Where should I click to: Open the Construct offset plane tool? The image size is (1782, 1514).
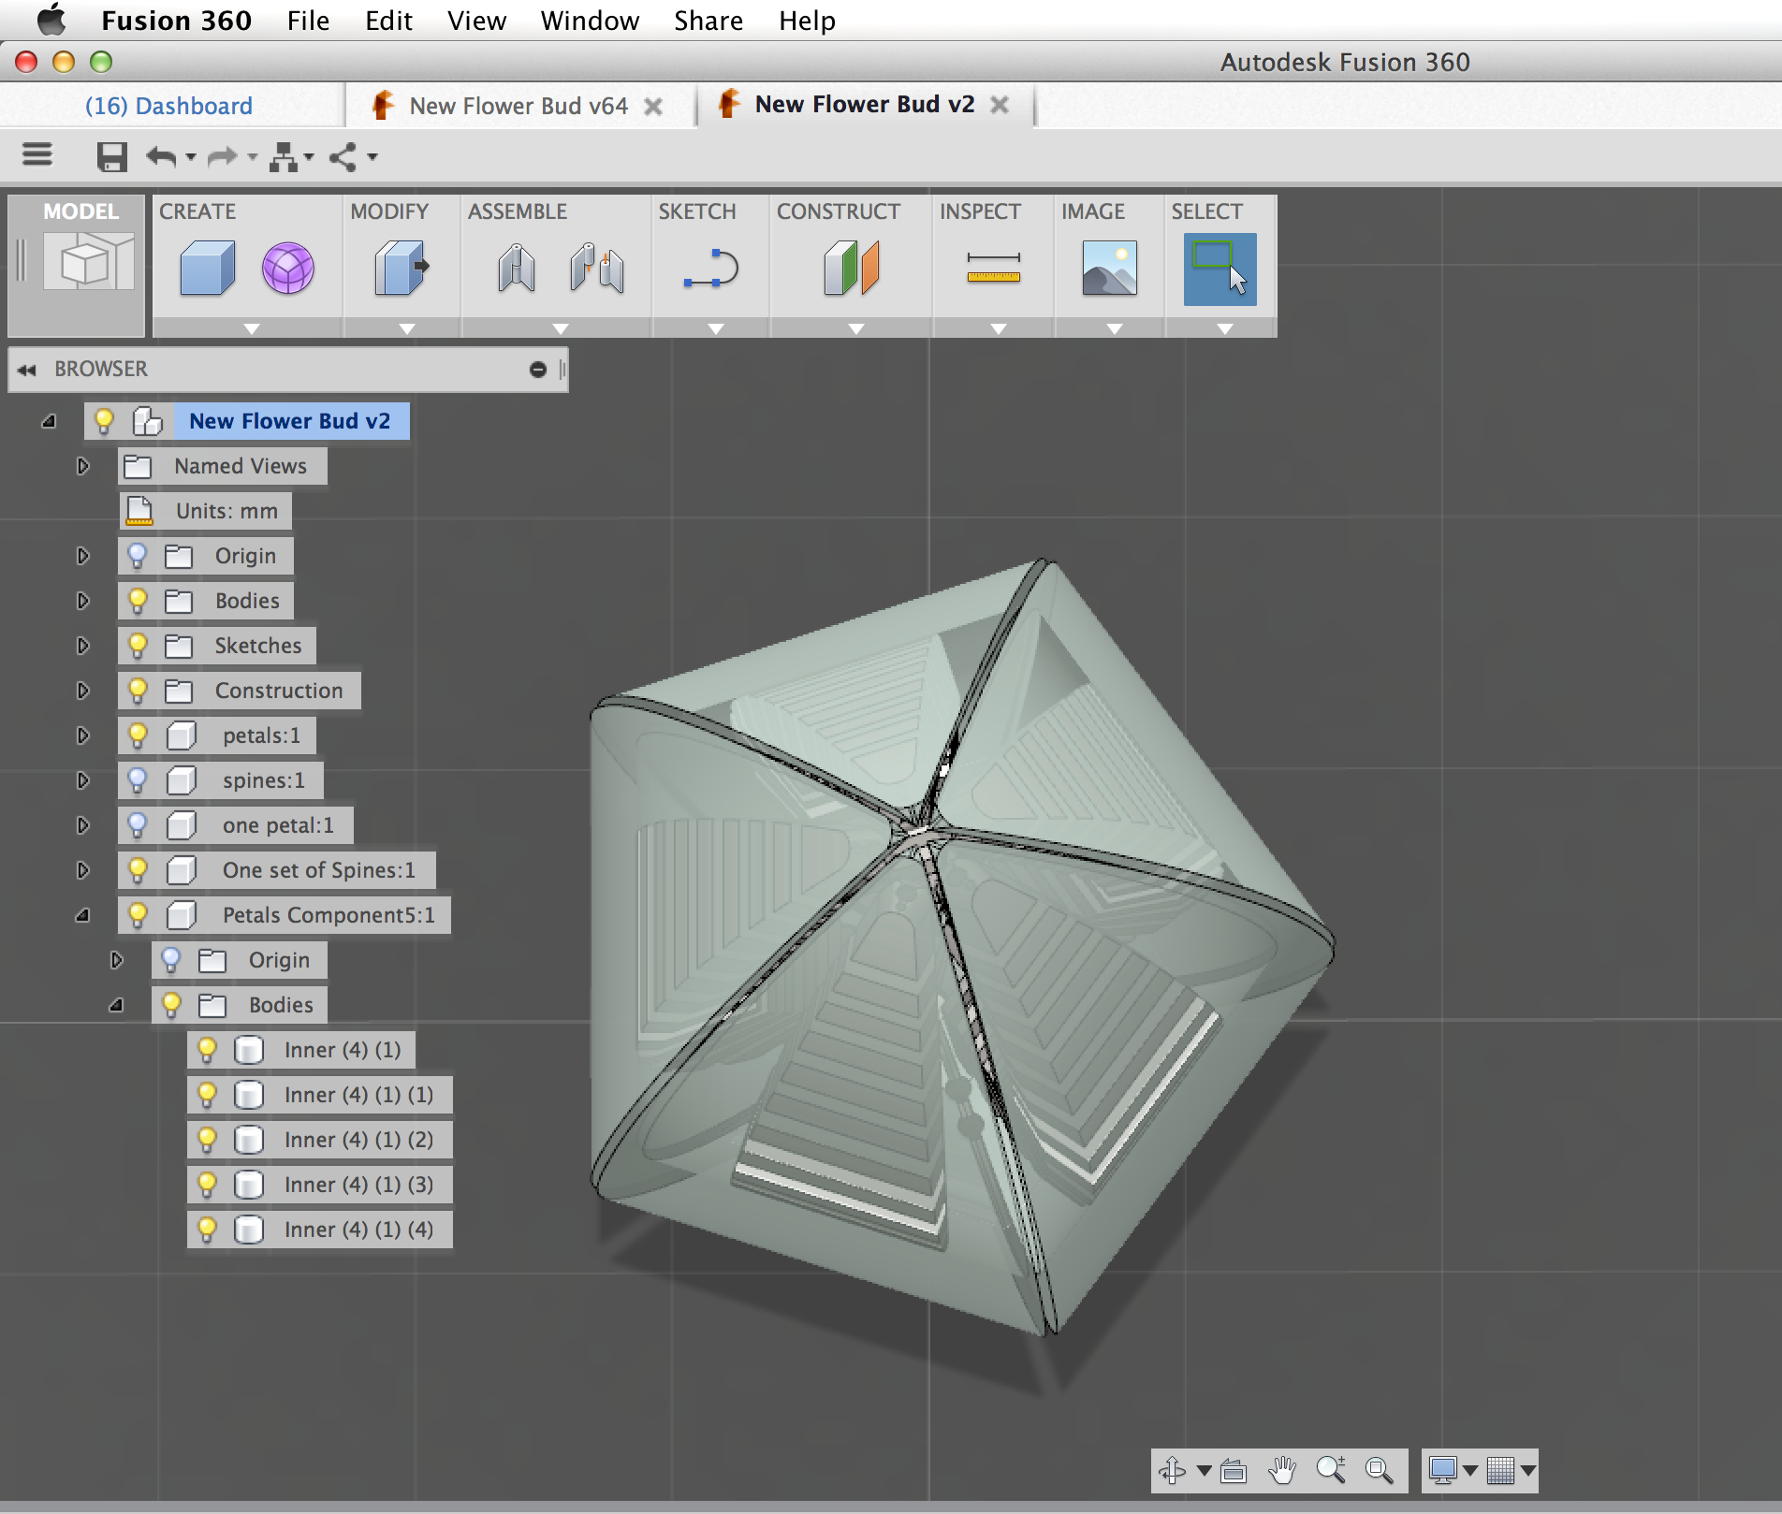click(x=852, y=269)
